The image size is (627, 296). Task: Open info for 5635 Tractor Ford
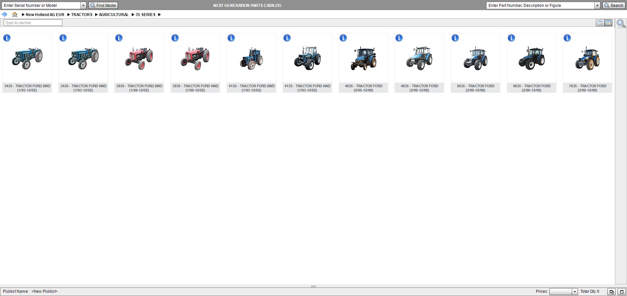(455, 38)
